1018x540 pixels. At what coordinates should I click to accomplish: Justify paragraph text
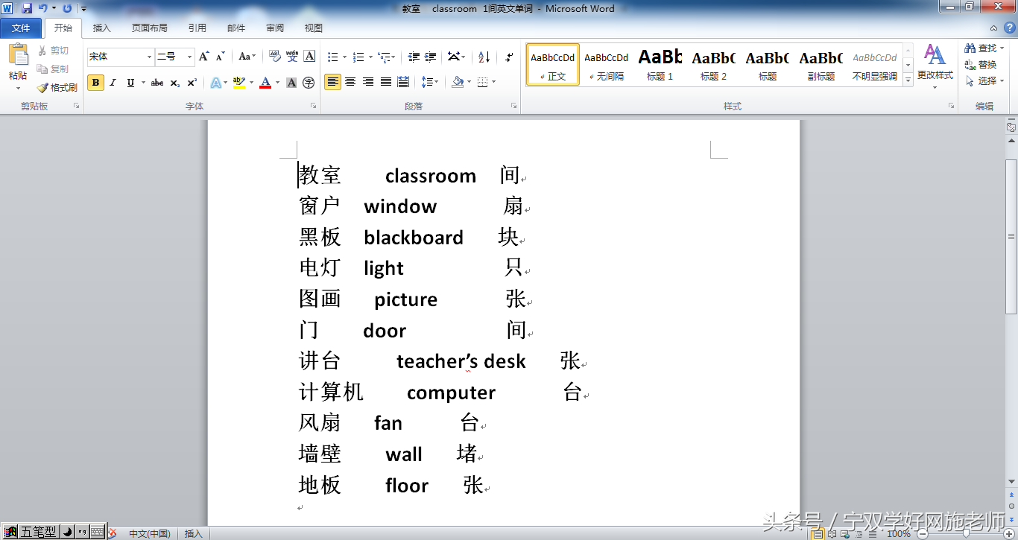click(x=386, y=82)
